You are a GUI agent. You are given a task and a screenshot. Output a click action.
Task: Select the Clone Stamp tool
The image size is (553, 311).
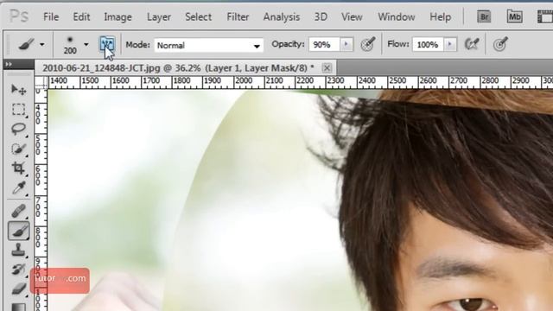click(18, 250)
